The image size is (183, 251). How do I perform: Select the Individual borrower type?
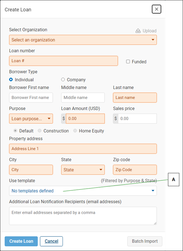[x=11, y=80]
